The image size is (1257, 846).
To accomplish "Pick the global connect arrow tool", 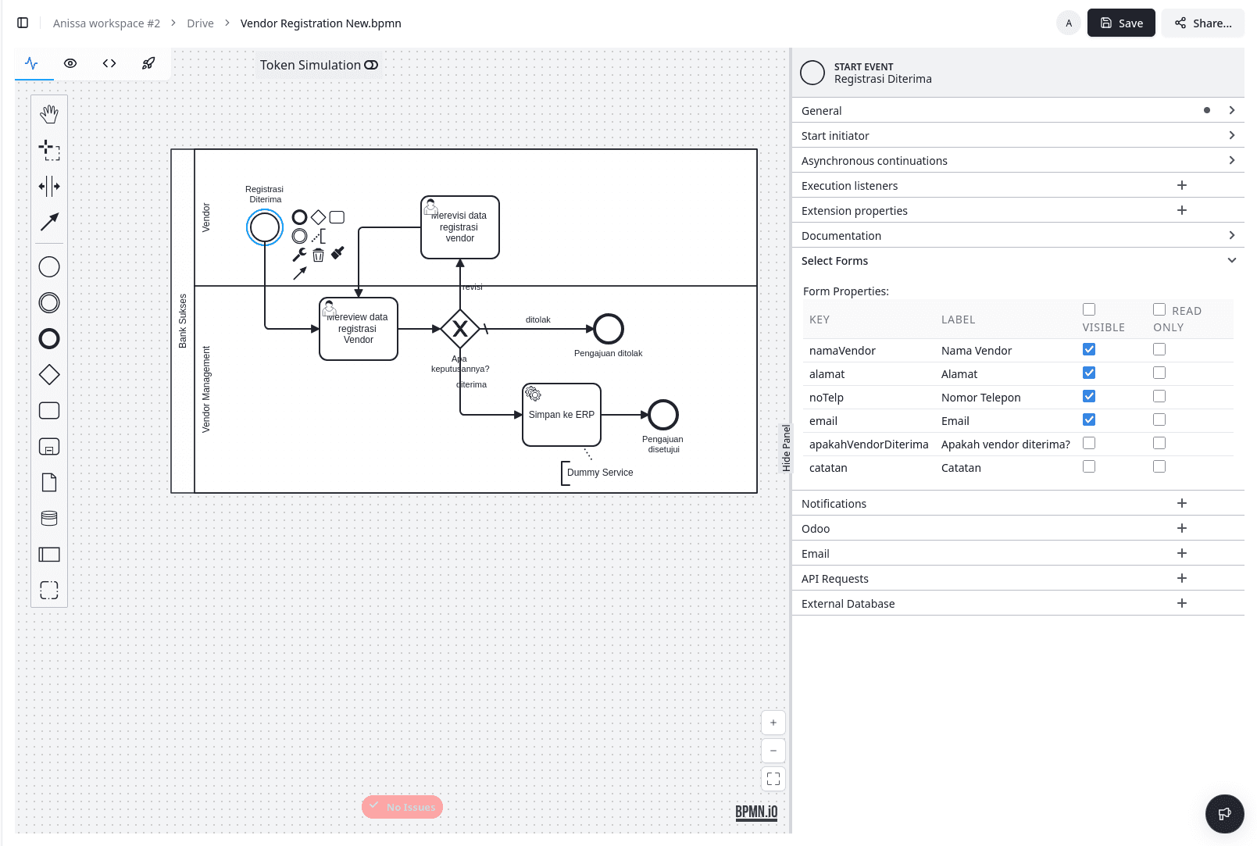I will [x=49, y=222].
